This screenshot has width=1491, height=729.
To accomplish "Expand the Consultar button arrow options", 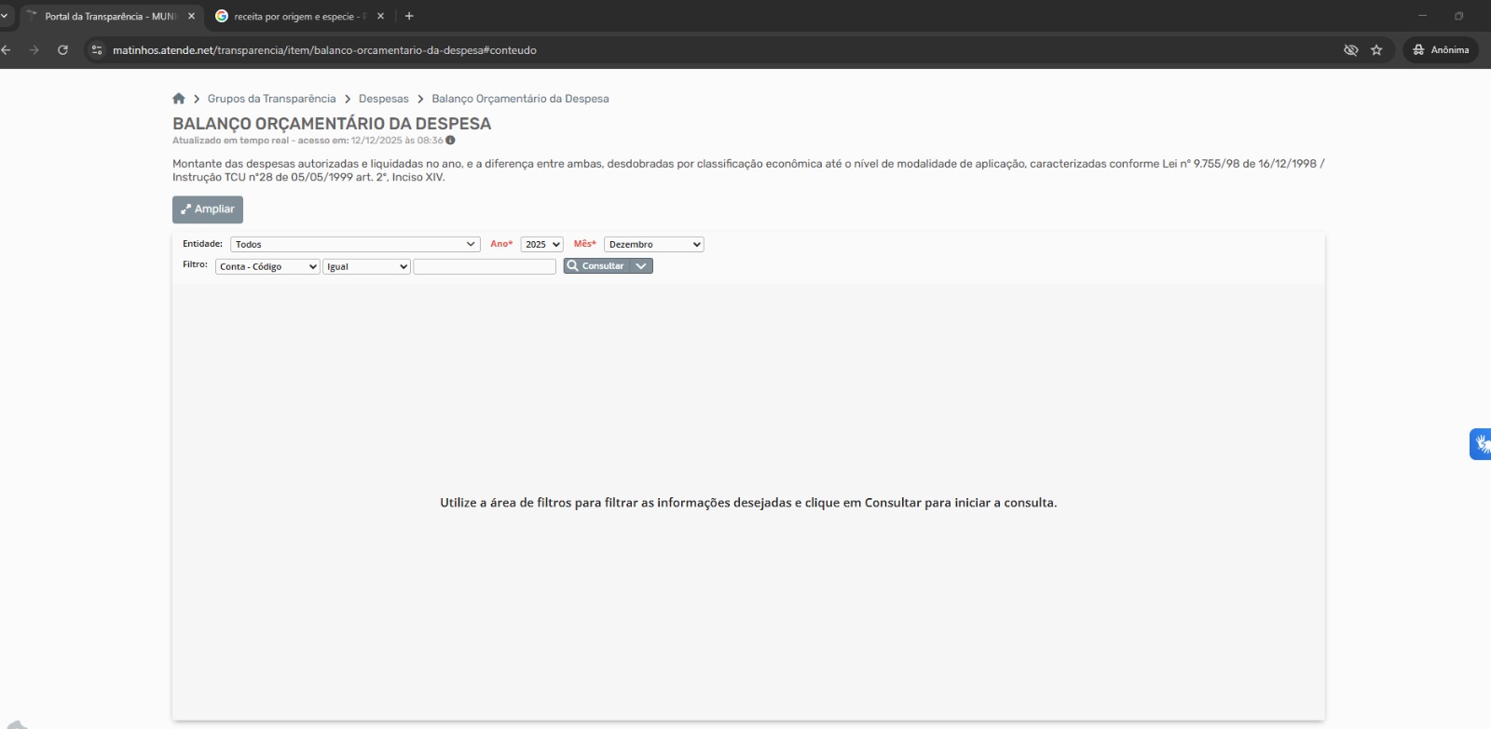I will pyautogui.click(x=641, y=266).
